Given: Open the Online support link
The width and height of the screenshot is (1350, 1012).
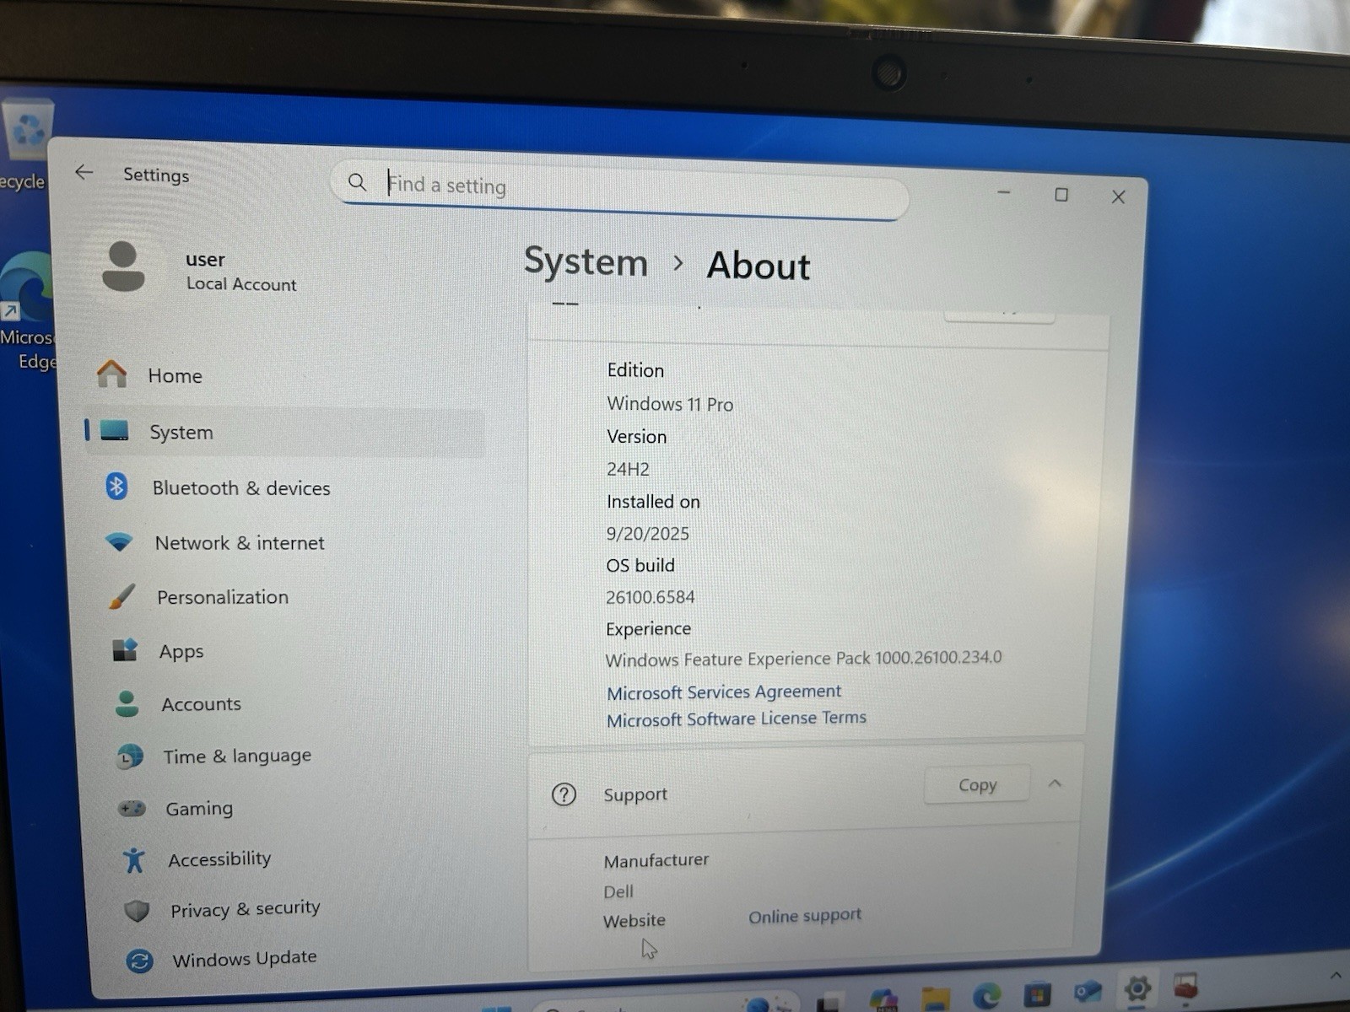Looking at the screenshot, I should click(x=805, y=915).
